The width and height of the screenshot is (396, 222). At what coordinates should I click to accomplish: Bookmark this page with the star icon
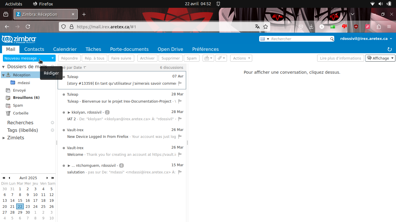(x=265, y=27)
